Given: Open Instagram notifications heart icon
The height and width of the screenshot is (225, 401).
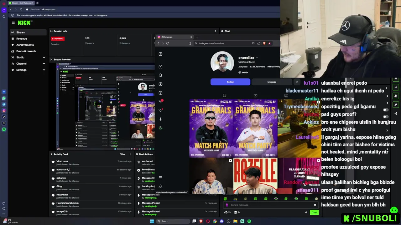Looking at the screenshot, I should pyautogui.click(x=160, y=110).
